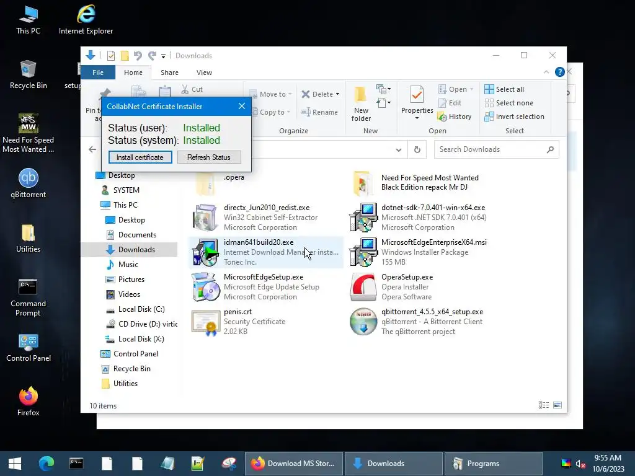Click New folder ribbon button
The height and width of the screenshot is (476, 635).
[x=361, y=104]
